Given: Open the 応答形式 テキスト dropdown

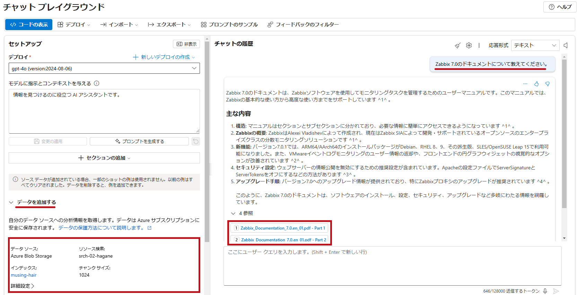Looking at the screenshot, I should coord(535,45).
